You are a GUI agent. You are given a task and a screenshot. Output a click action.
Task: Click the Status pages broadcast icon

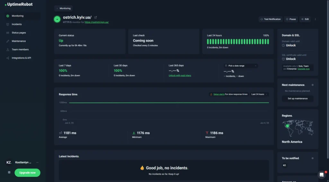coord(8,33)
